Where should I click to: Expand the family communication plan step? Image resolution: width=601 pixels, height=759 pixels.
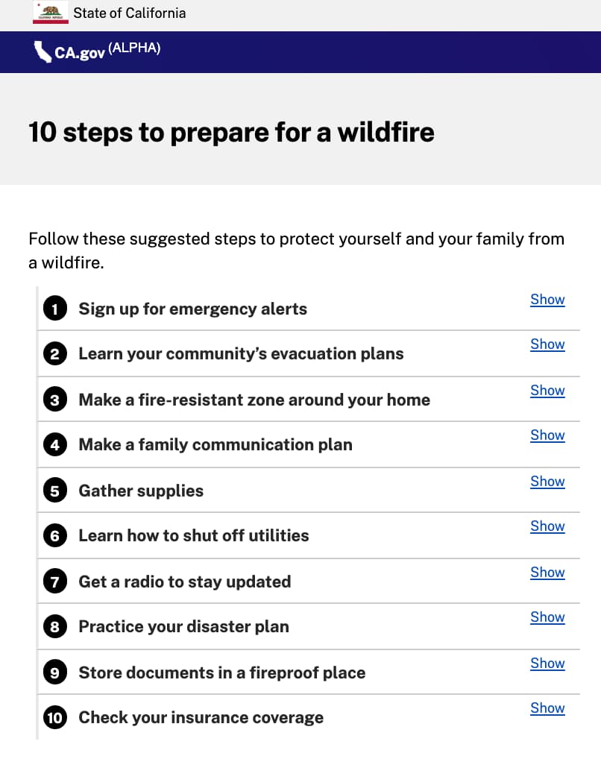coord(547,435)
